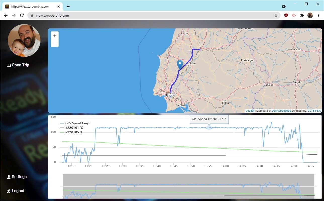Go back to previous page
Screen dimensions: 324x201
tap(6, 15)
